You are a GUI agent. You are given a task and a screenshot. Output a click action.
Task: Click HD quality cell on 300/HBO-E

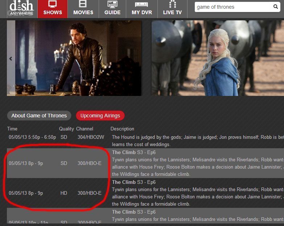pyautogui.click(x=64, y=193)
